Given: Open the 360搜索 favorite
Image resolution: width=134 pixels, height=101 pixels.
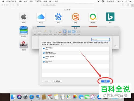Looking at the screenshot, I should tap(93, 18).
